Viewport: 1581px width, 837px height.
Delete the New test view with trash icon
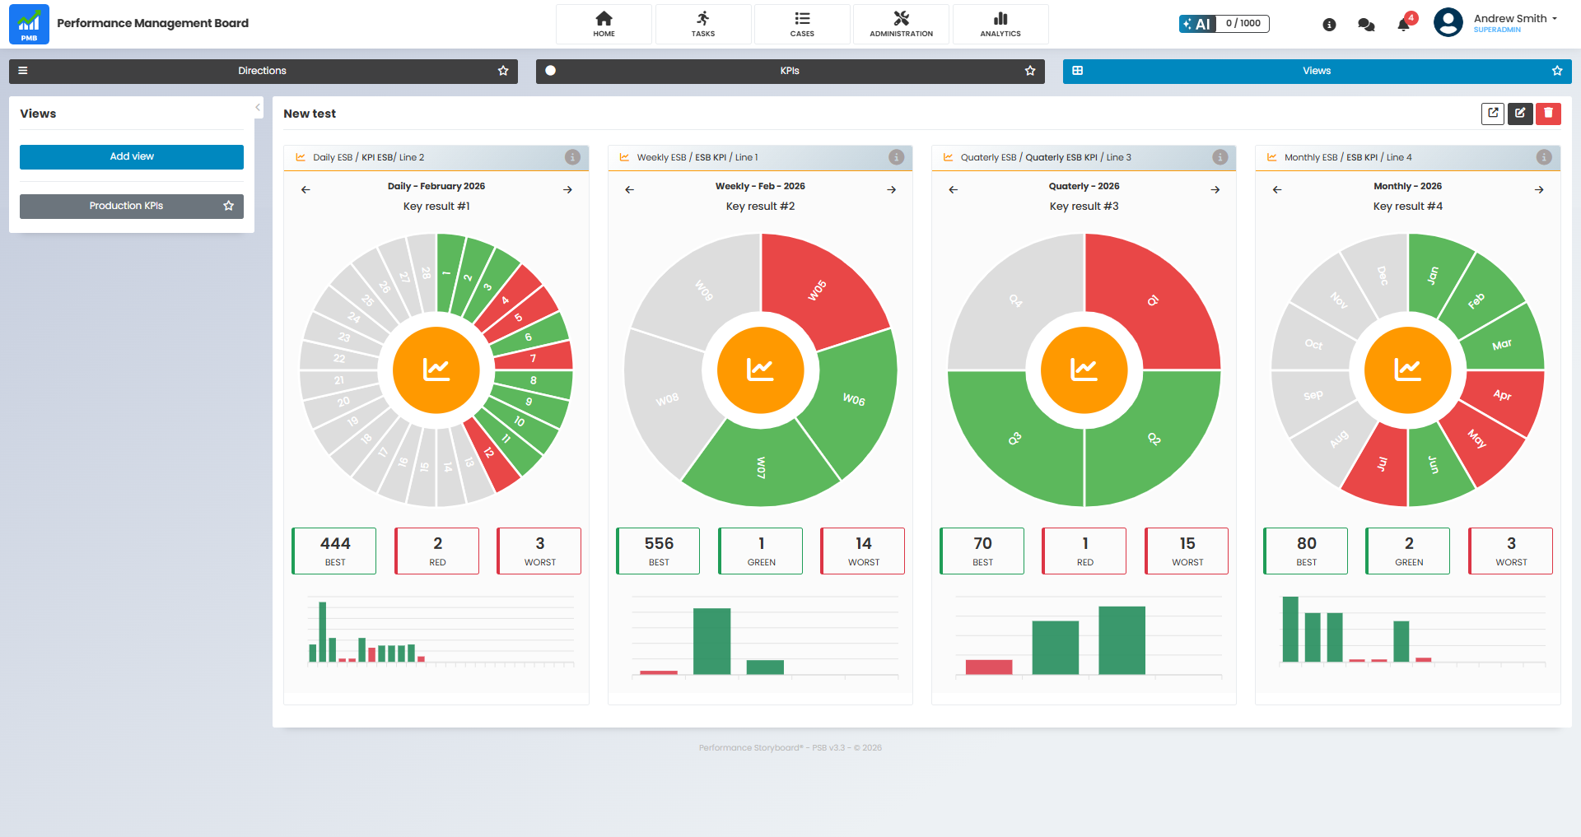pyautogui.click(x=1548, y=114)
